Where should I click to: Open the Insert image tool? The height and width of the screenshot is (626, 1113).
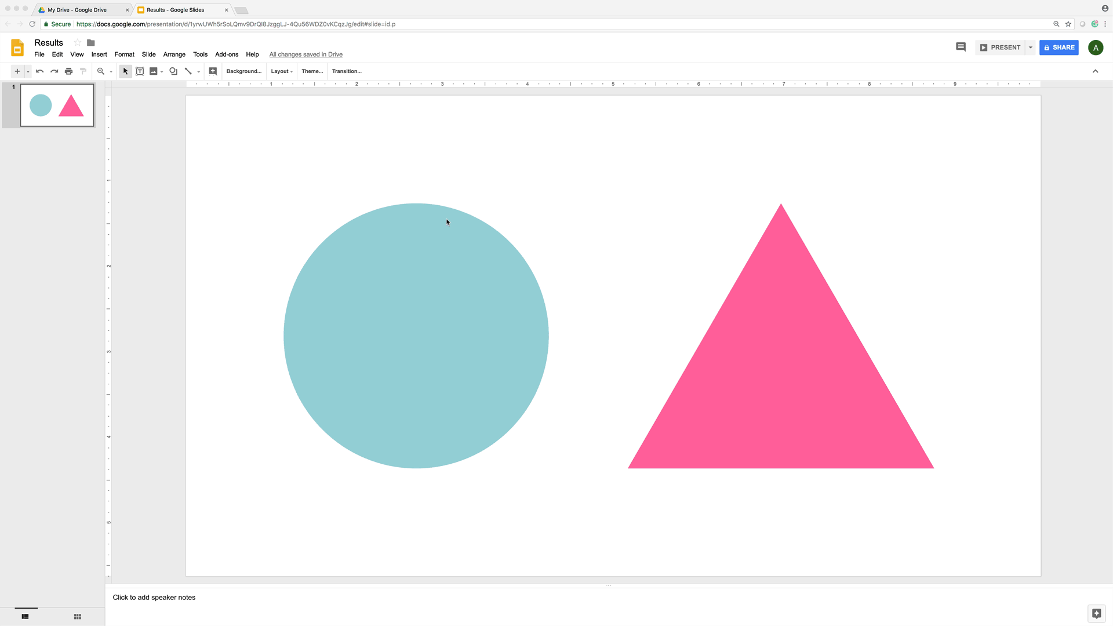click(x=154, y=71)
